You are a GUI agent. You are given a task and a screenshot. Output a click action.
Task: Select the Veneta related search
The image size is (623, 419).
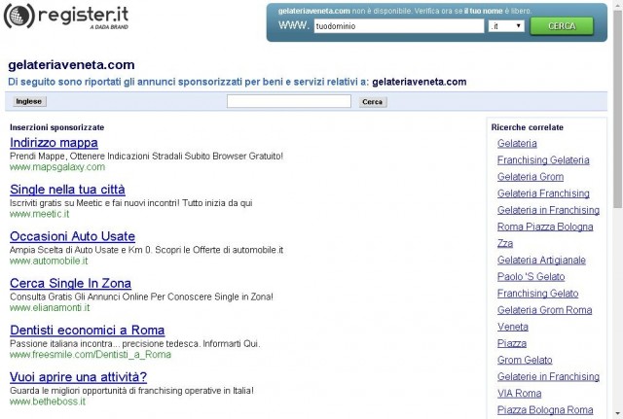513,327
